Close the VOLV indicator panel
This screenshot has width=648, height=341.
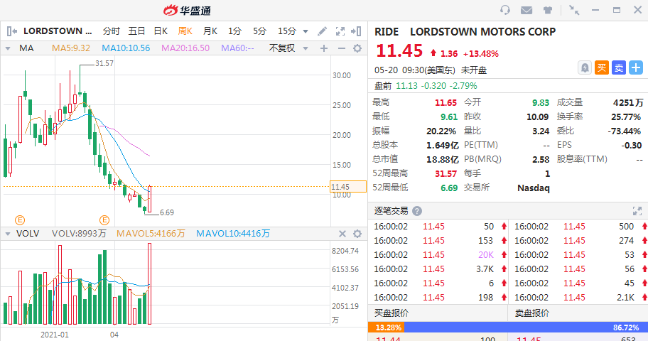(x=357, y=233)
